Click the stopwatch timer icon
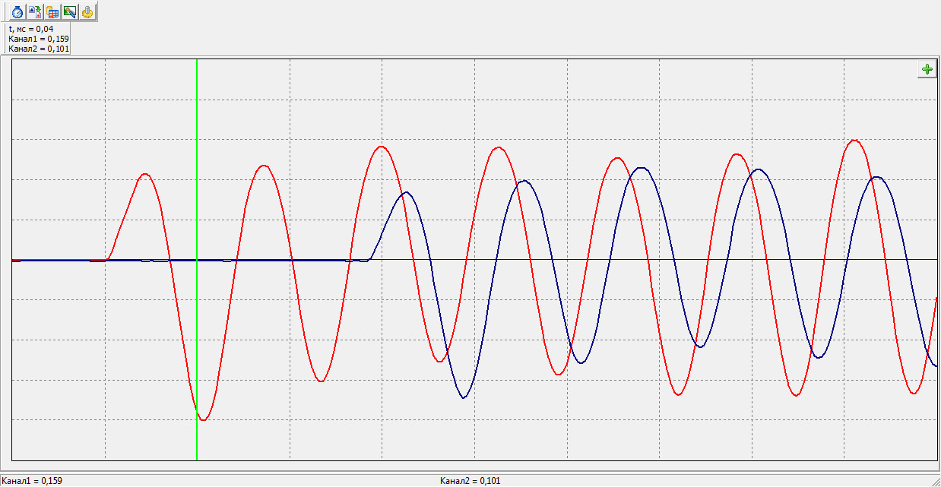Viewport: 941px width, 487px height. coord(17,11)
